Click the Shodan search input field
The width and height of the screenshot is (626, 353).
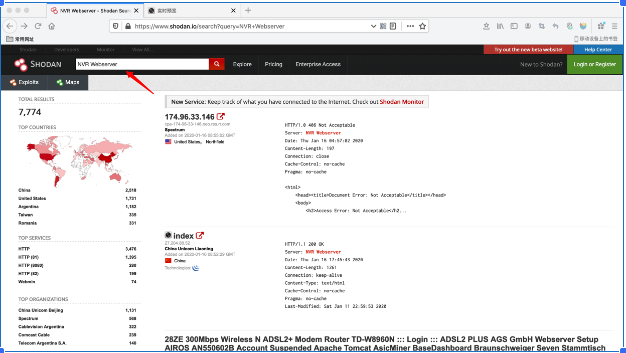tap(142, 64)
